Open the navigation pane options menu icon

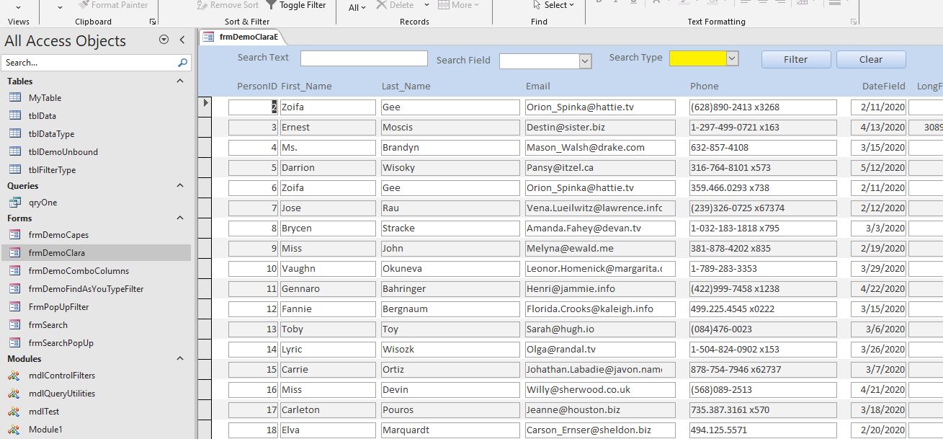[x=164, y=40]
